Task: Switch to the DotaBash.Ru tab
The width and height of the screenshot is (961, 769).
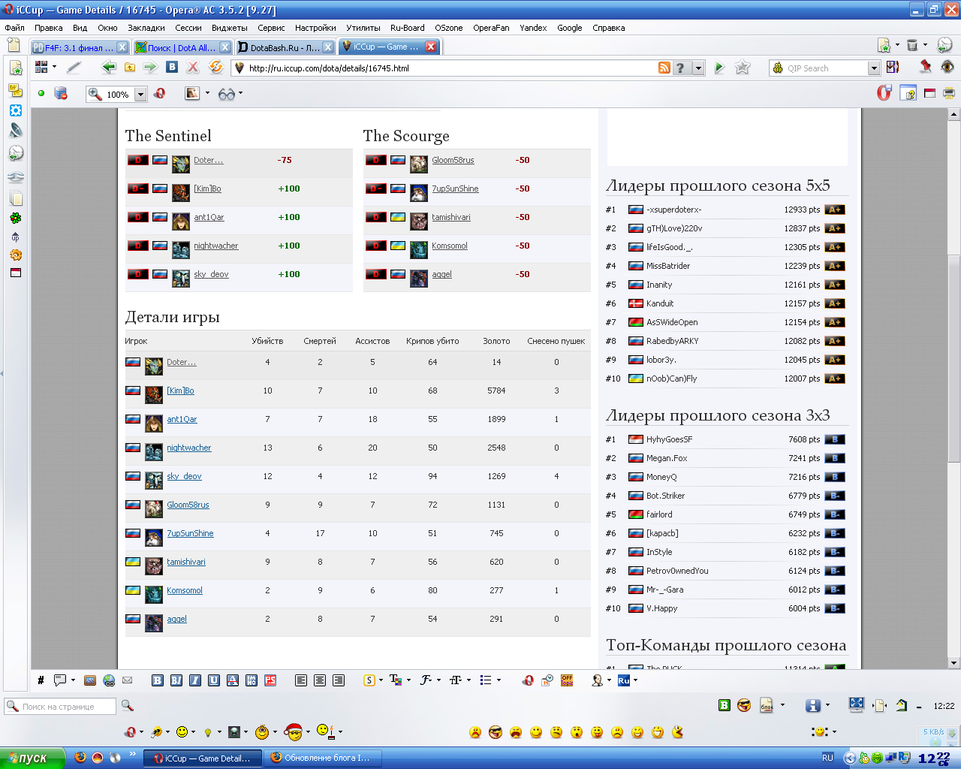Action: (279, 47)
